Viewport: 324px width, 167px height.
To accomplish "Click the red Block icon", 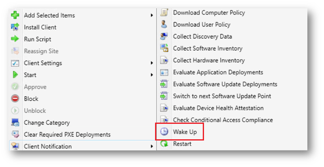I will click(15, 99).
